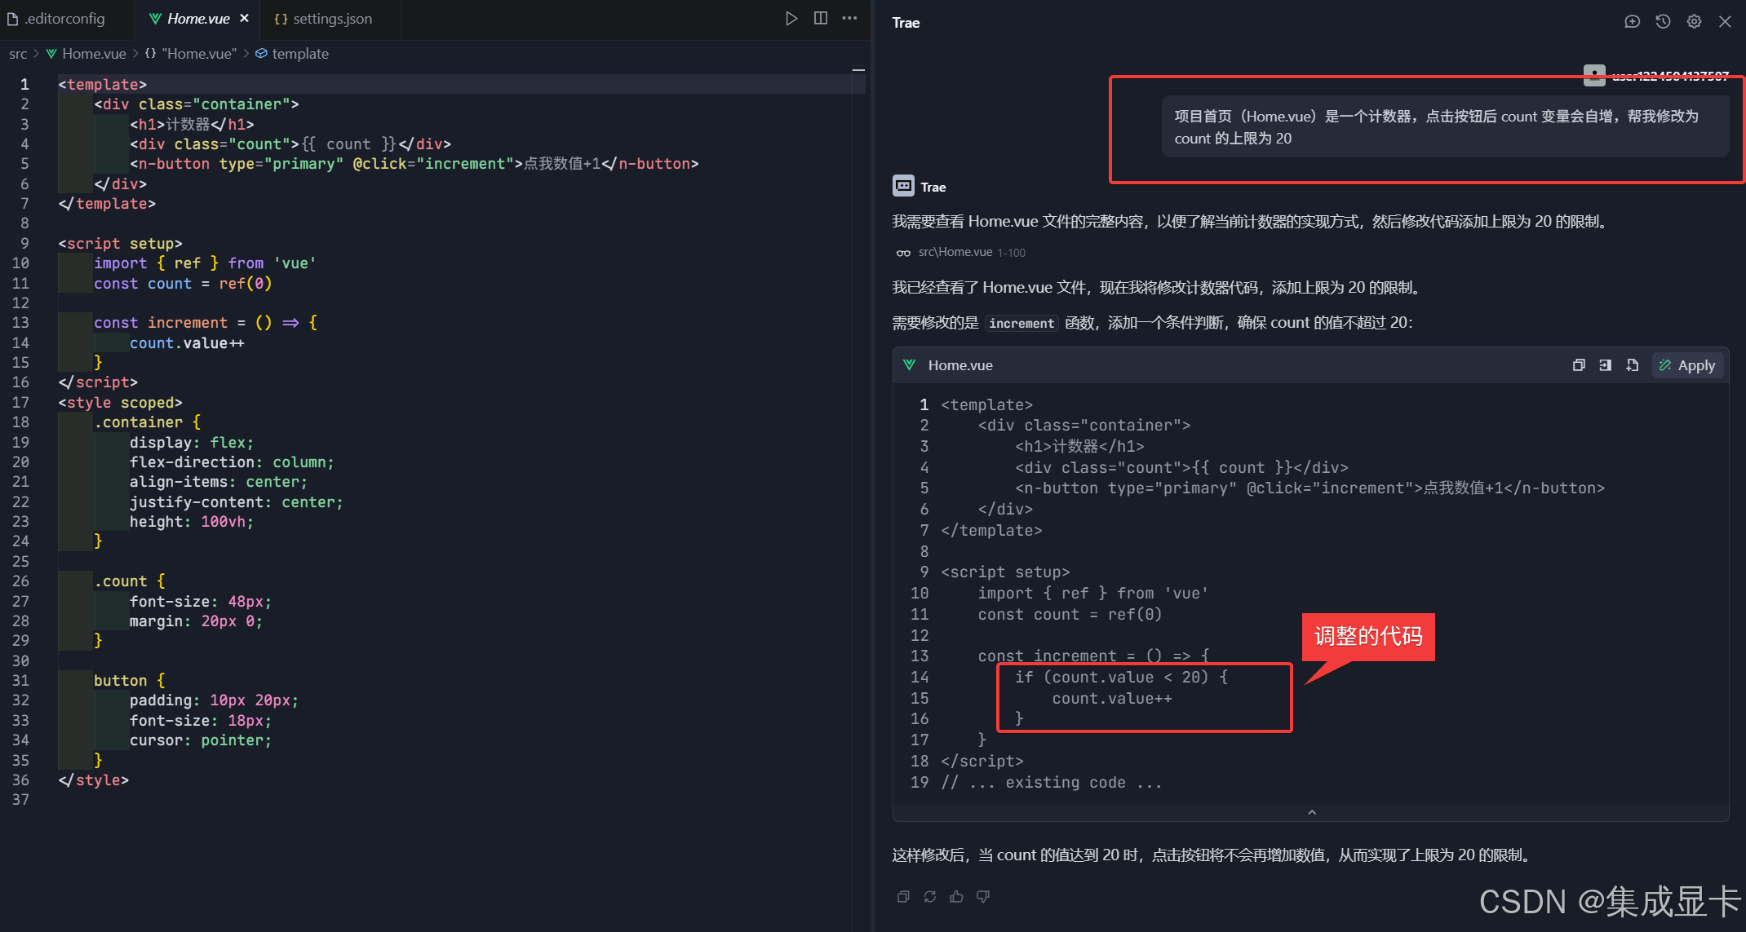Click the Home.vue title in code block header
This screenshot has height=932, width=1746.
(x=960, y=365)
